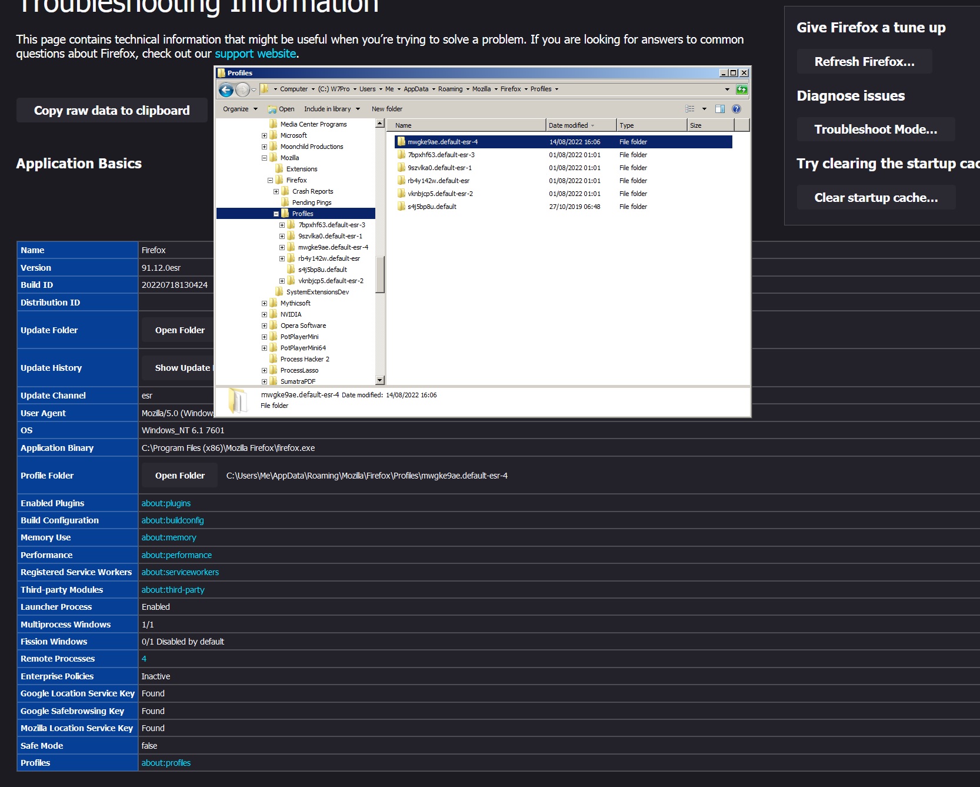Select SystemExtensionsDev in the folder tree
Viewport: 980px width, 787px height.
pos(318,292)
